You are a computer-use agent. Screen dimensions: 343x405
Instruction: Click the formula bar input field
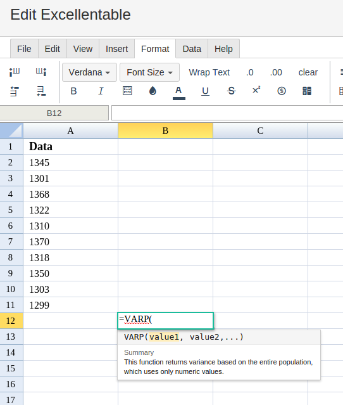click(227, 113)
